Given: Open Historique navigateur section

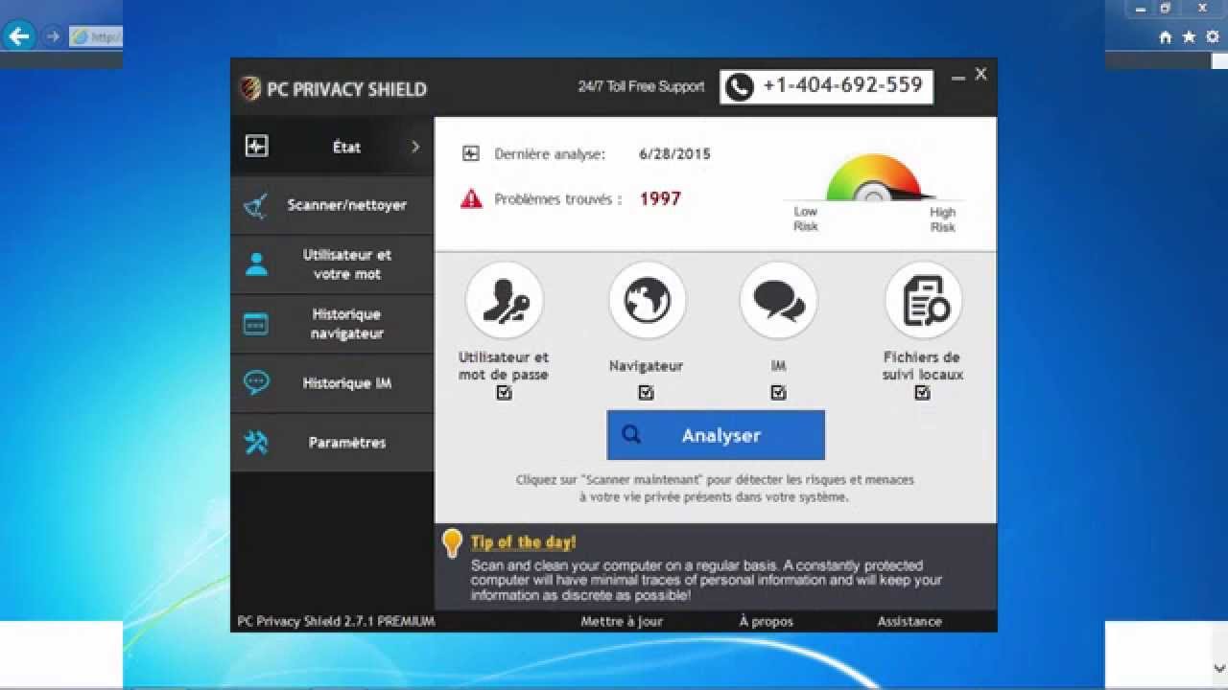Looking at the screenshot, I should (x=332, y=324).
